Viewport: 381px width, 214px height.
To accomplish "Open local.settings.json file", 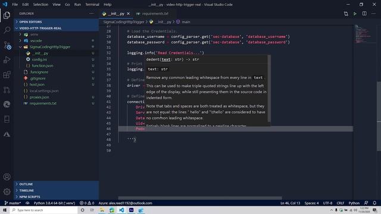I will coord(57,91).
